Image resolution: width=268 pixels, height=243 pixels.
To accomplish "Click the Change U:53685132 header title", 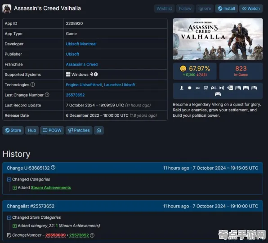I will tap(28, 168).
